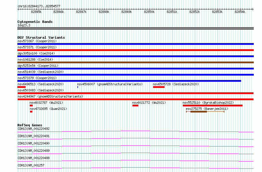Select the nsv6032787 (Wu2021) label
Image resolution: width=262 pixels, height=172 pixels.
[x=46, y=103]
